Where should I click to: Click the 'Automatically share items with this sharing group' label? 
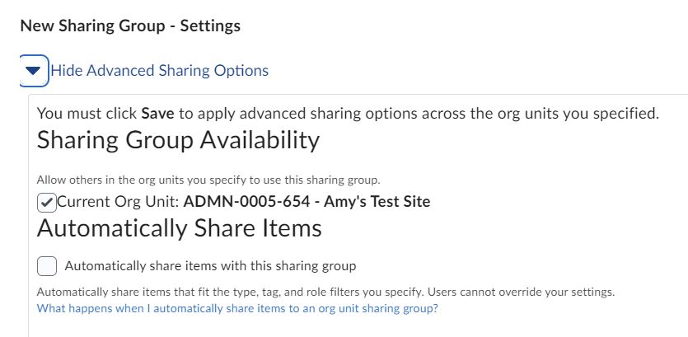210,266
